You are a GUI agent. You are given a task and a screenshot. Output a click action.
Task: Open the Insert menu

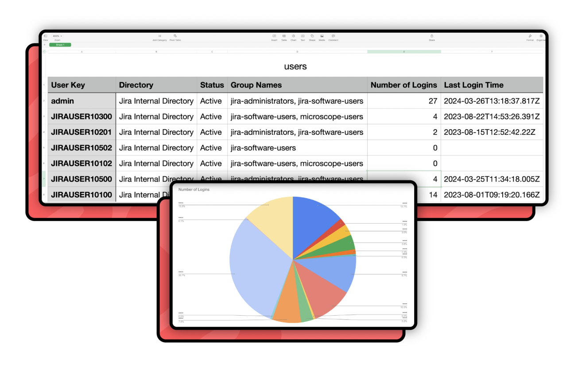(x=275, y=36)
